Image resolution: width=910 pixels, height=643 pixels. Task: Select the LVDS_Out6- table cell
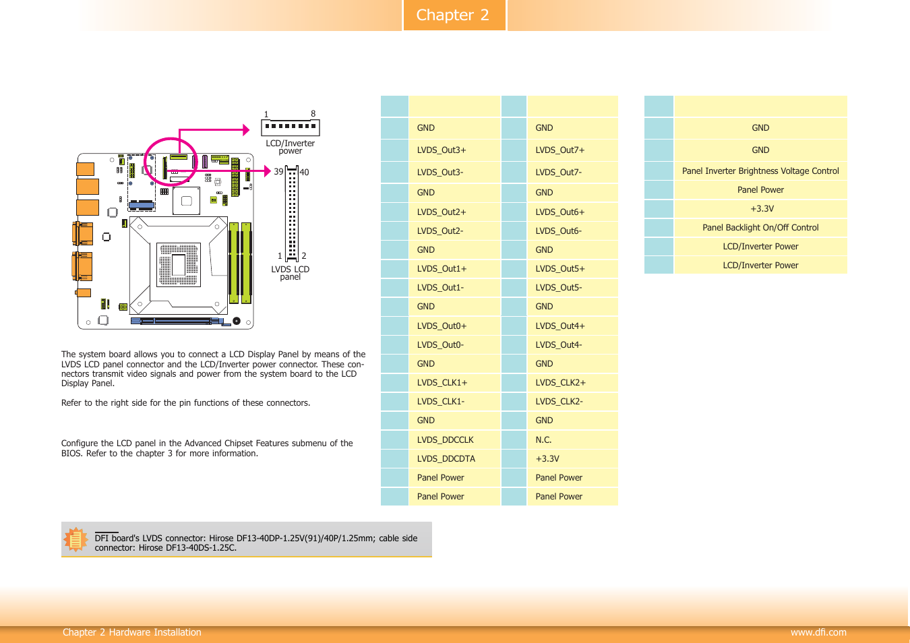click(x=573, y=231)
